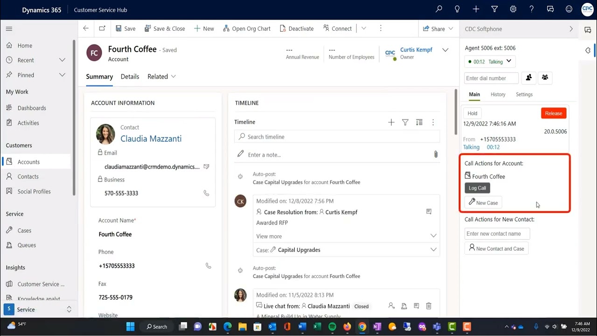Create New Case from call actions

(483, 203)
